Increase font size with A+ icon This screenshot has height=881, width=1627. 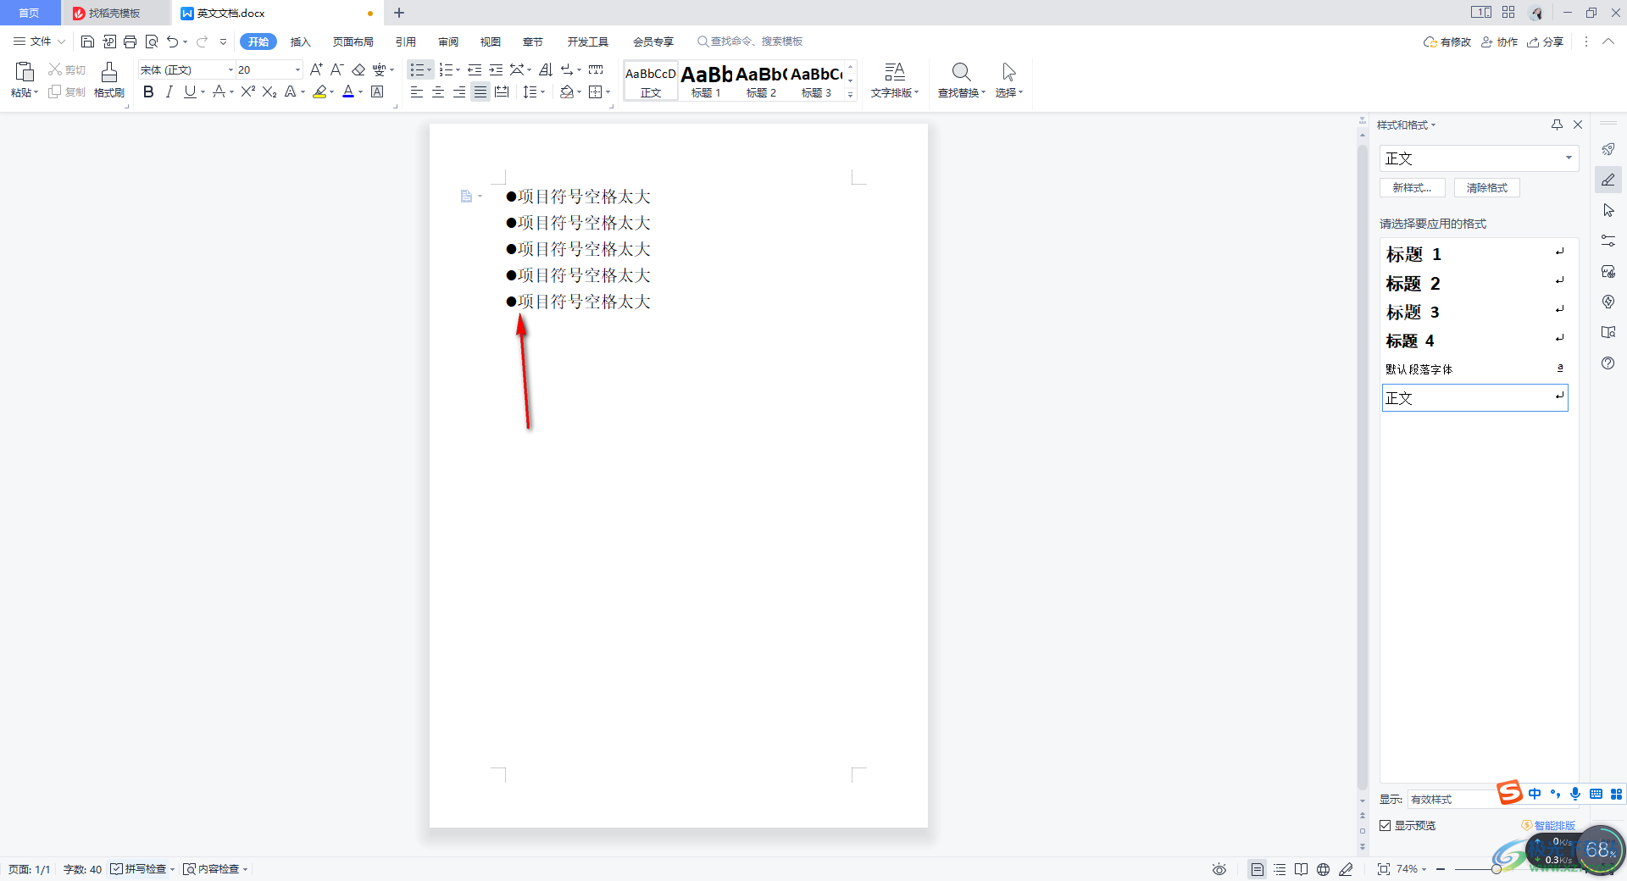click(316, 69)
